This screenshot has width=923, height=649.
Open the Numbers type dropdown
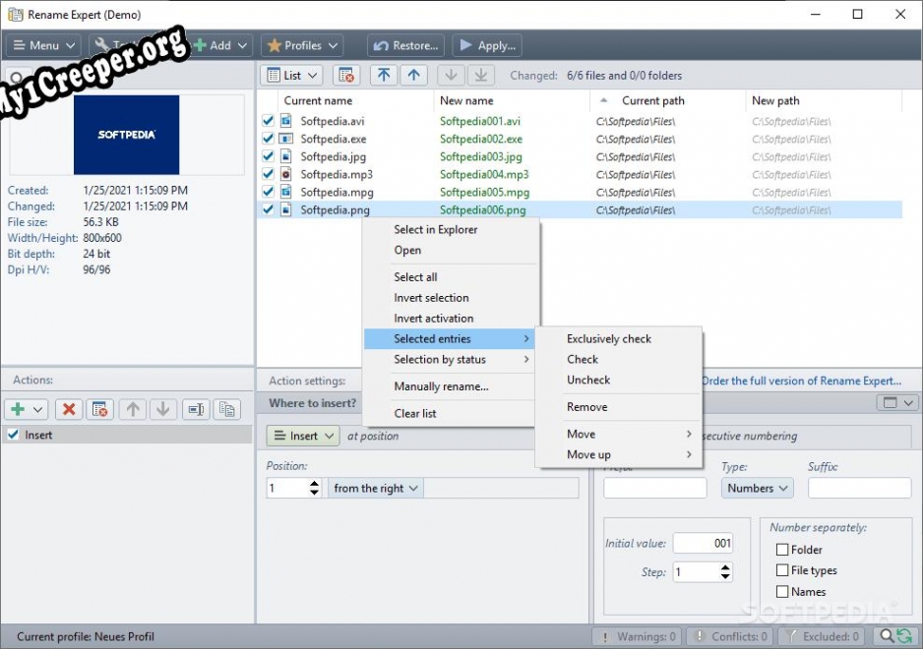[x=758, y=488]
